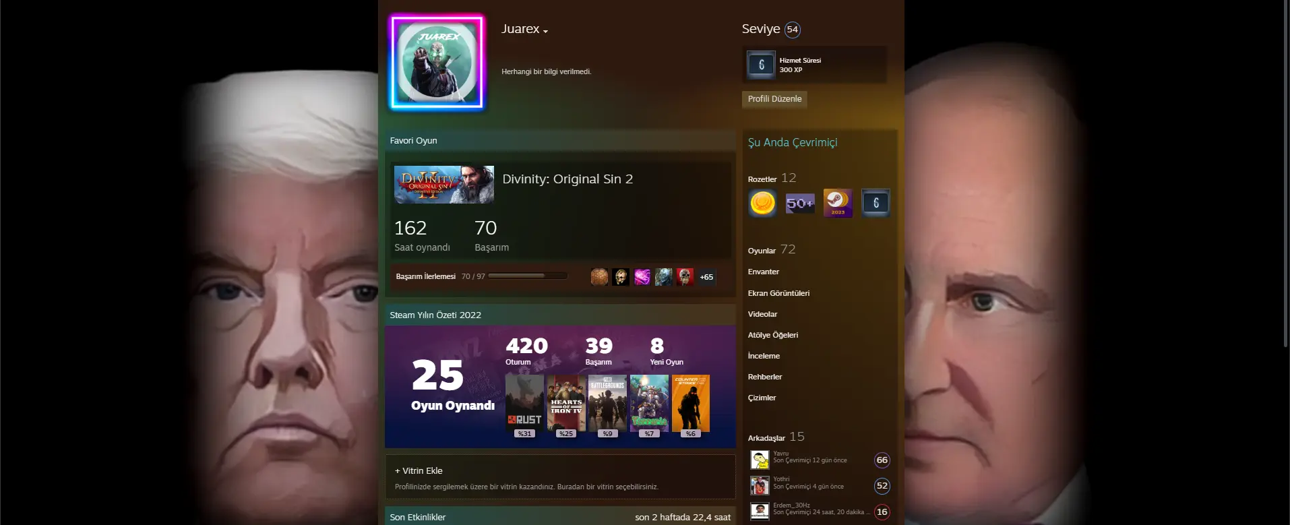Viewport: 1290px width, 525px height.
Task: Click Yothri's level 52 badge
Action: click(882, 486)
